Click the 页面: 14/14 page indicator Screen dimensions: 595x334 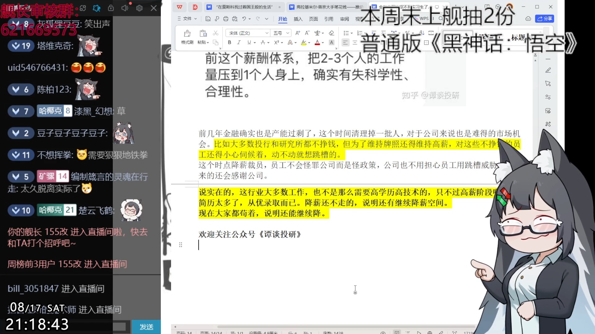(211, 332)
